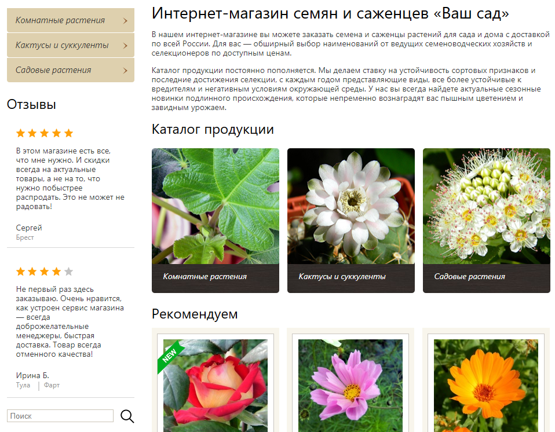
Task: Click the first star in Irina's review
Action: [21, 272]
